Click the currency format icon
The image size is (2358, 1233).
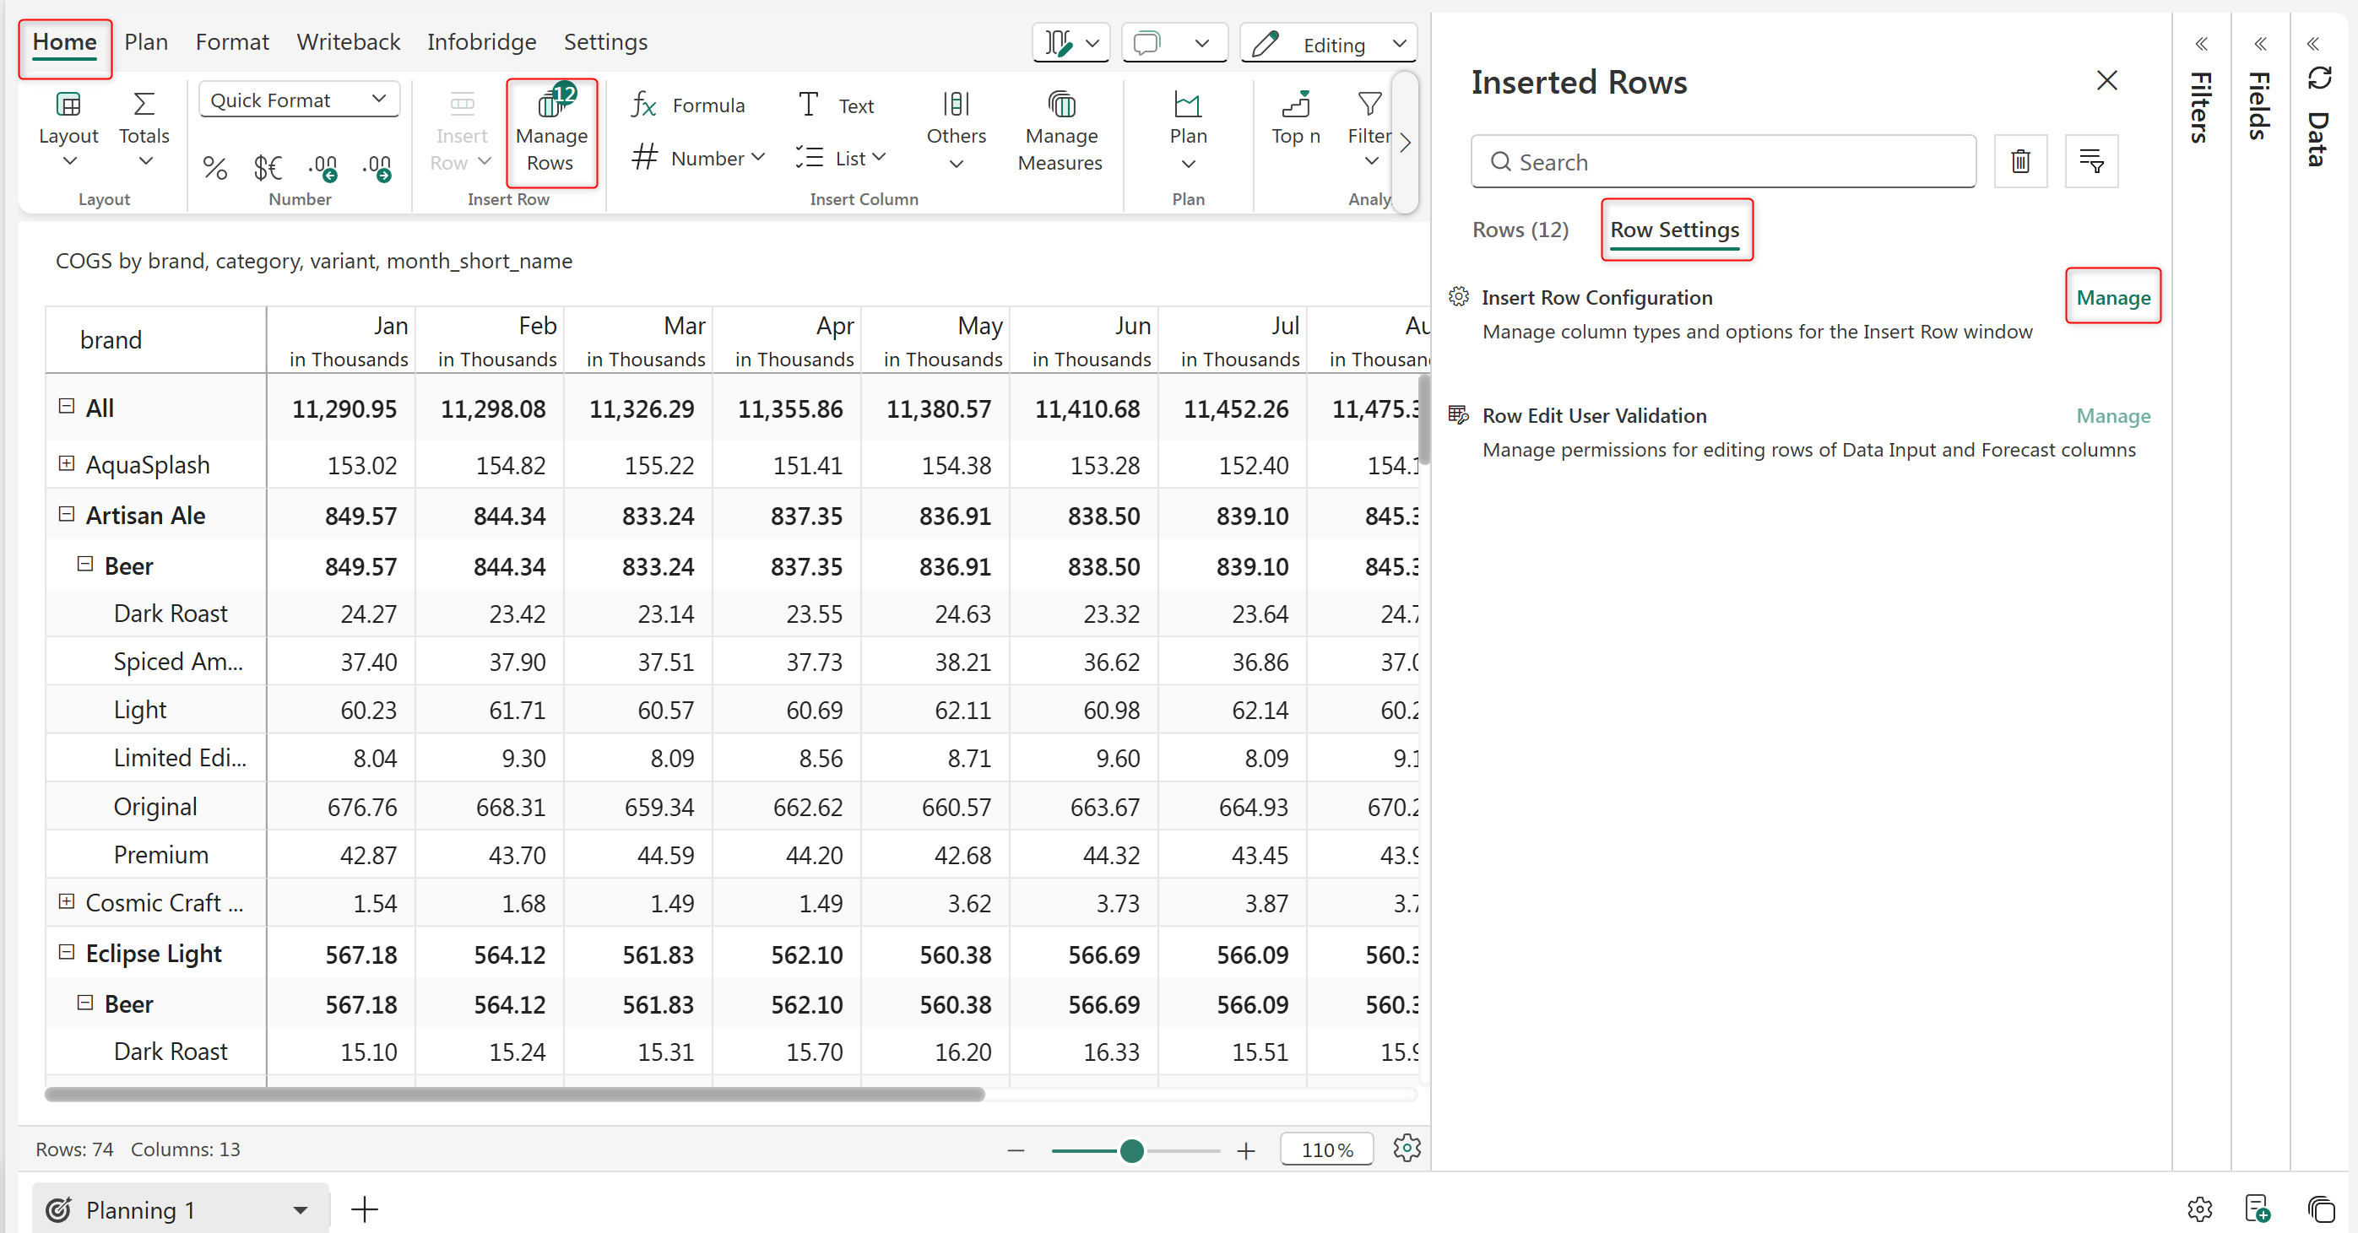[268, 167]
